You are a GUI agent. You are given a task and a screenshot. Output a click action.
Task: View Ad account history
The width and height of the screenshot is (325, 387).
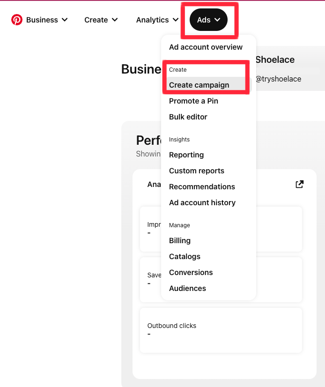pos(202,202)
